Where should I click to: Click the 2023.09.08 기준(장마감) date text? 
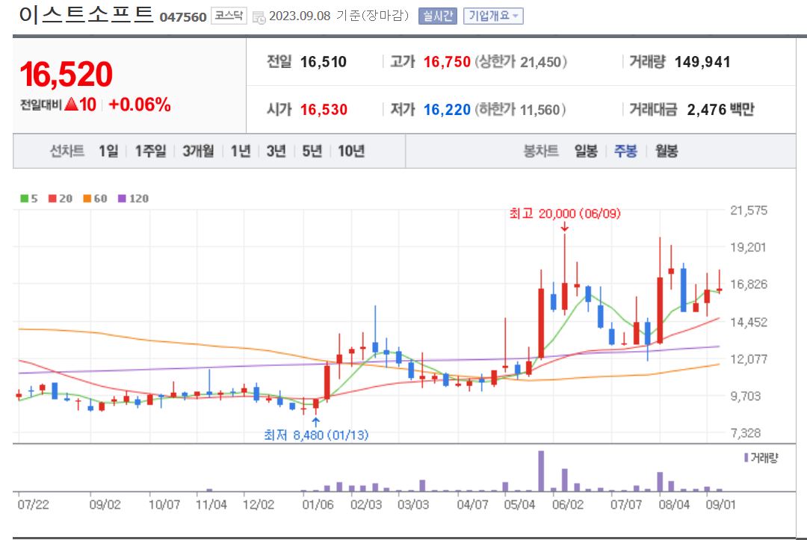[x=338, y=16]
